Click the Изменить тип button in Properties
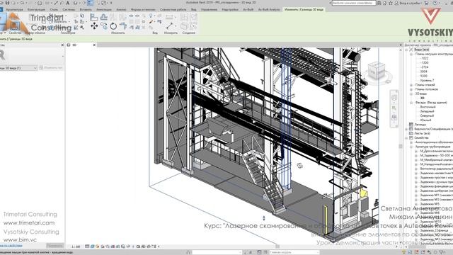This screenshot has width=453, height=255. tap(51, 68)
